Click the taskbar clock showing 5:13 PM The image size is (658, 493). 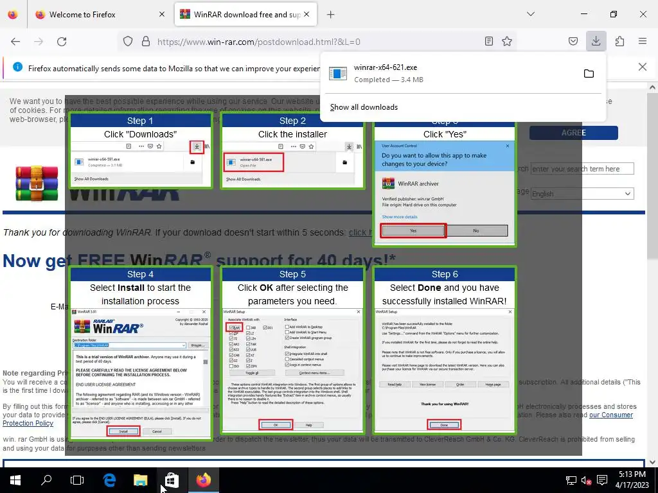coord(632,480)
